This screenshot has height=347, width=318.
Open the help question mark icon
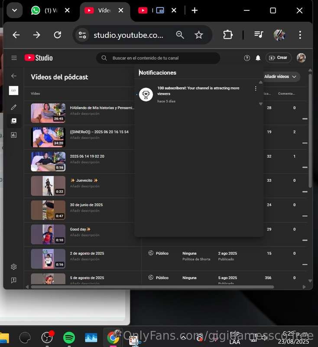[x=247, y=58]
